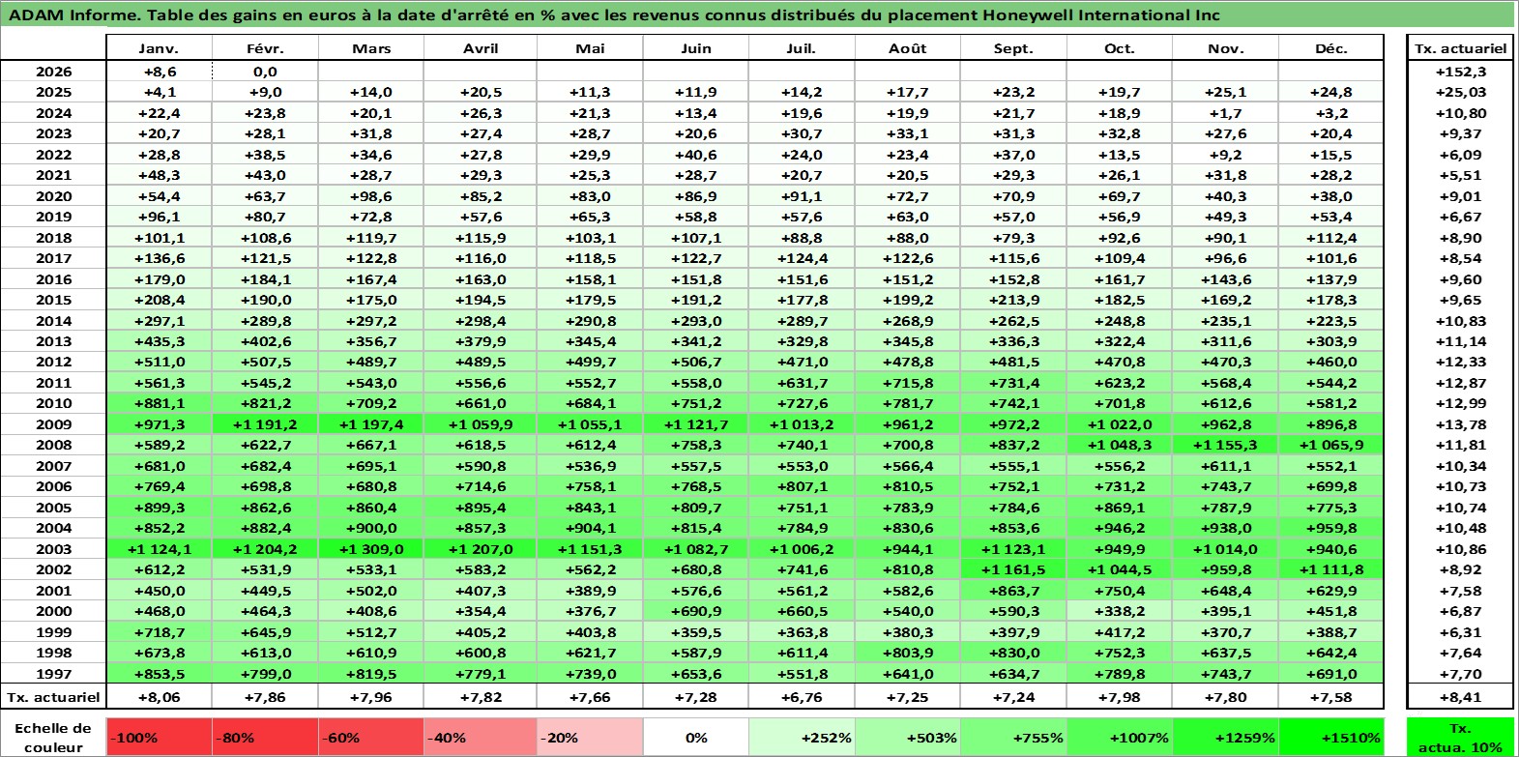1519x757 pixels.
Task: Click the -20% pale pink swatch
Action: click(x=590, y=737)
